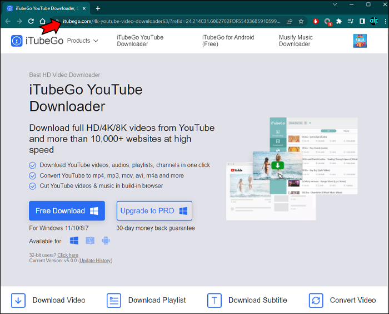Click the Convert Video refresh icon
This screenshot has width=389, height=314.
point(316,300)
